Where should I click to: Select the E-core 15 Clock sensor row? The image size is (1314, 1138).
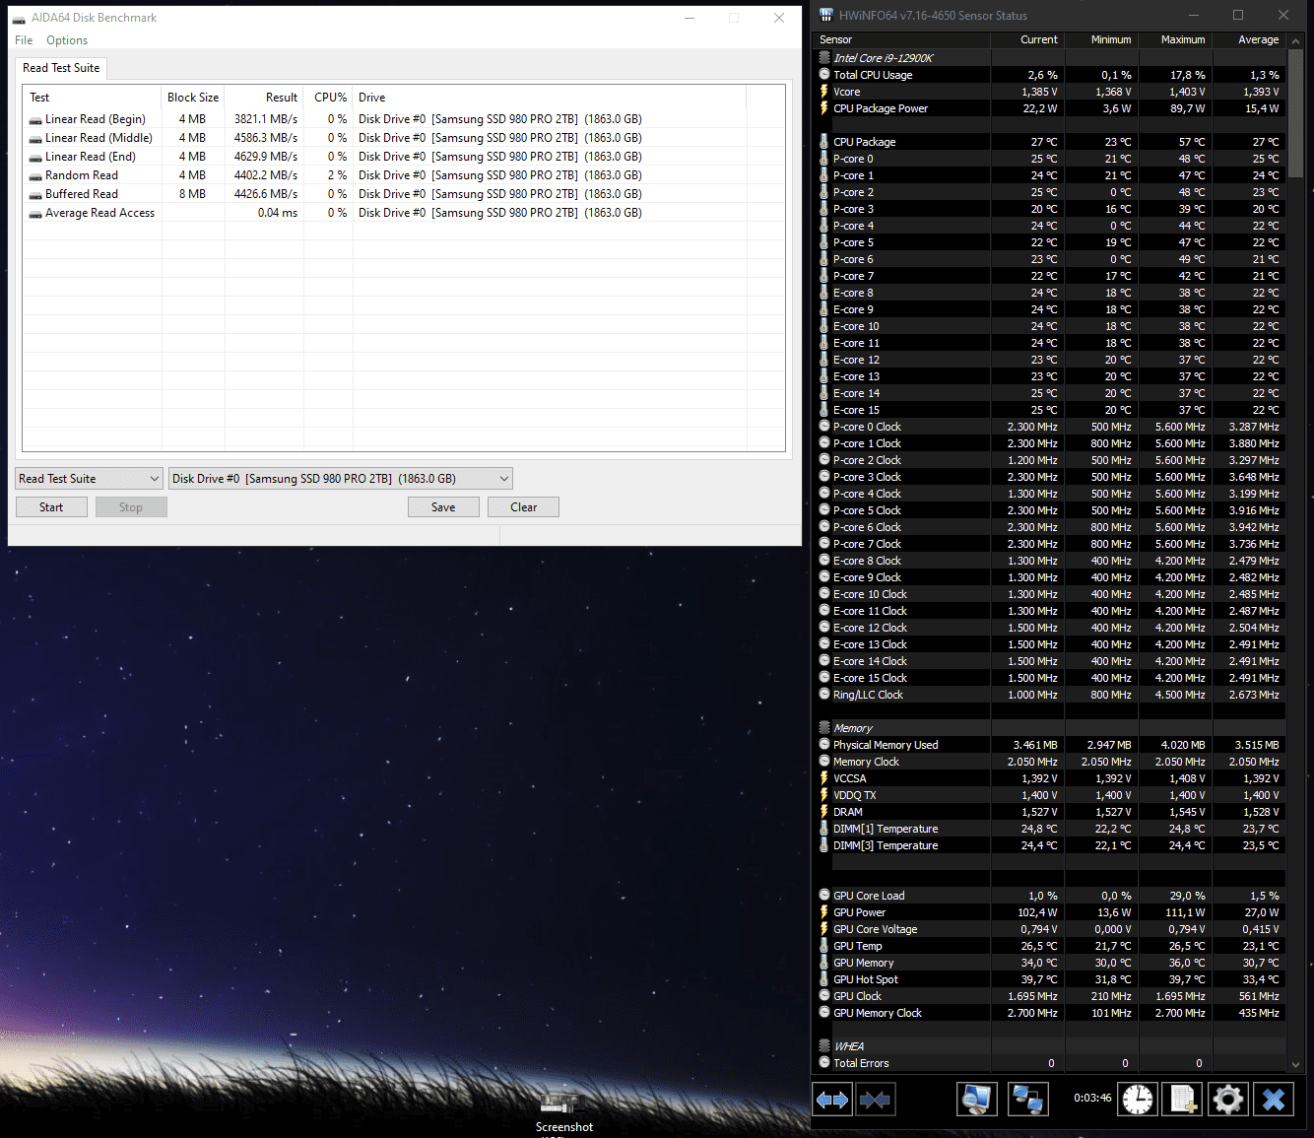tap(1049, 678)
